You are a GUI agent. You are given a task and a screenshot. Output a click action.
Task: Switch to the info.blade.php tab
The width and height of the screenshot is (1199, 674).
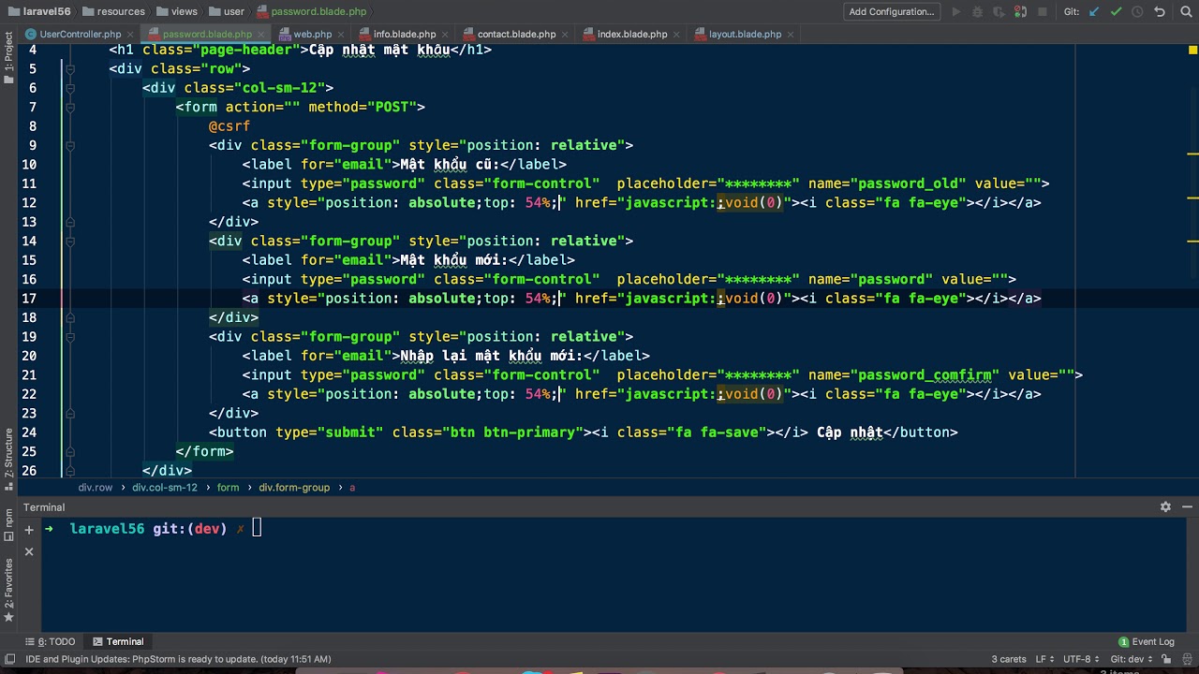point(405,35)
